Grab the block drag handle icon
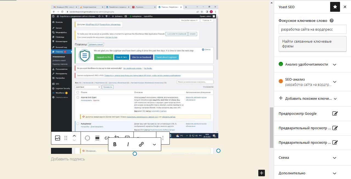Screen dimensions: 351x179 66,138
